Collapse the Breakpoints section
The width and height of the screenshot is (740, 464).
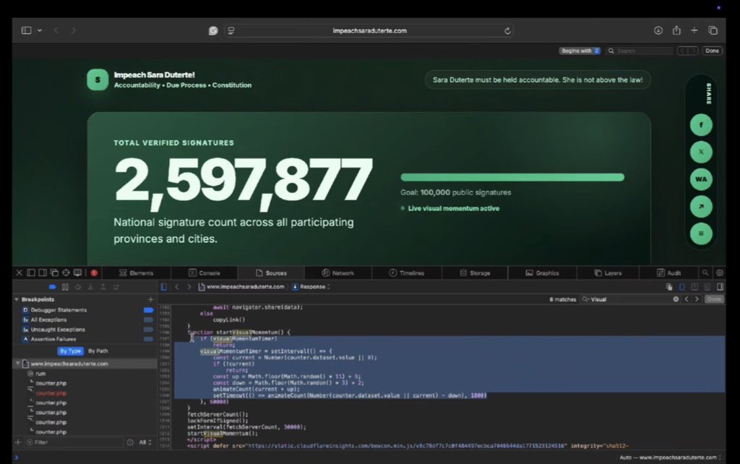pos(17,299)
